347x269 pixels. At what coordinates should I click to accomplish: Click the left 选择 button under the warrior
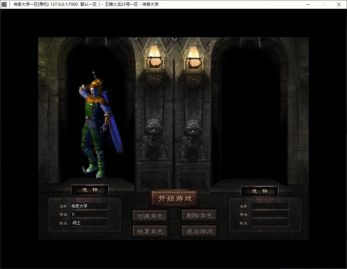point(90,190)
